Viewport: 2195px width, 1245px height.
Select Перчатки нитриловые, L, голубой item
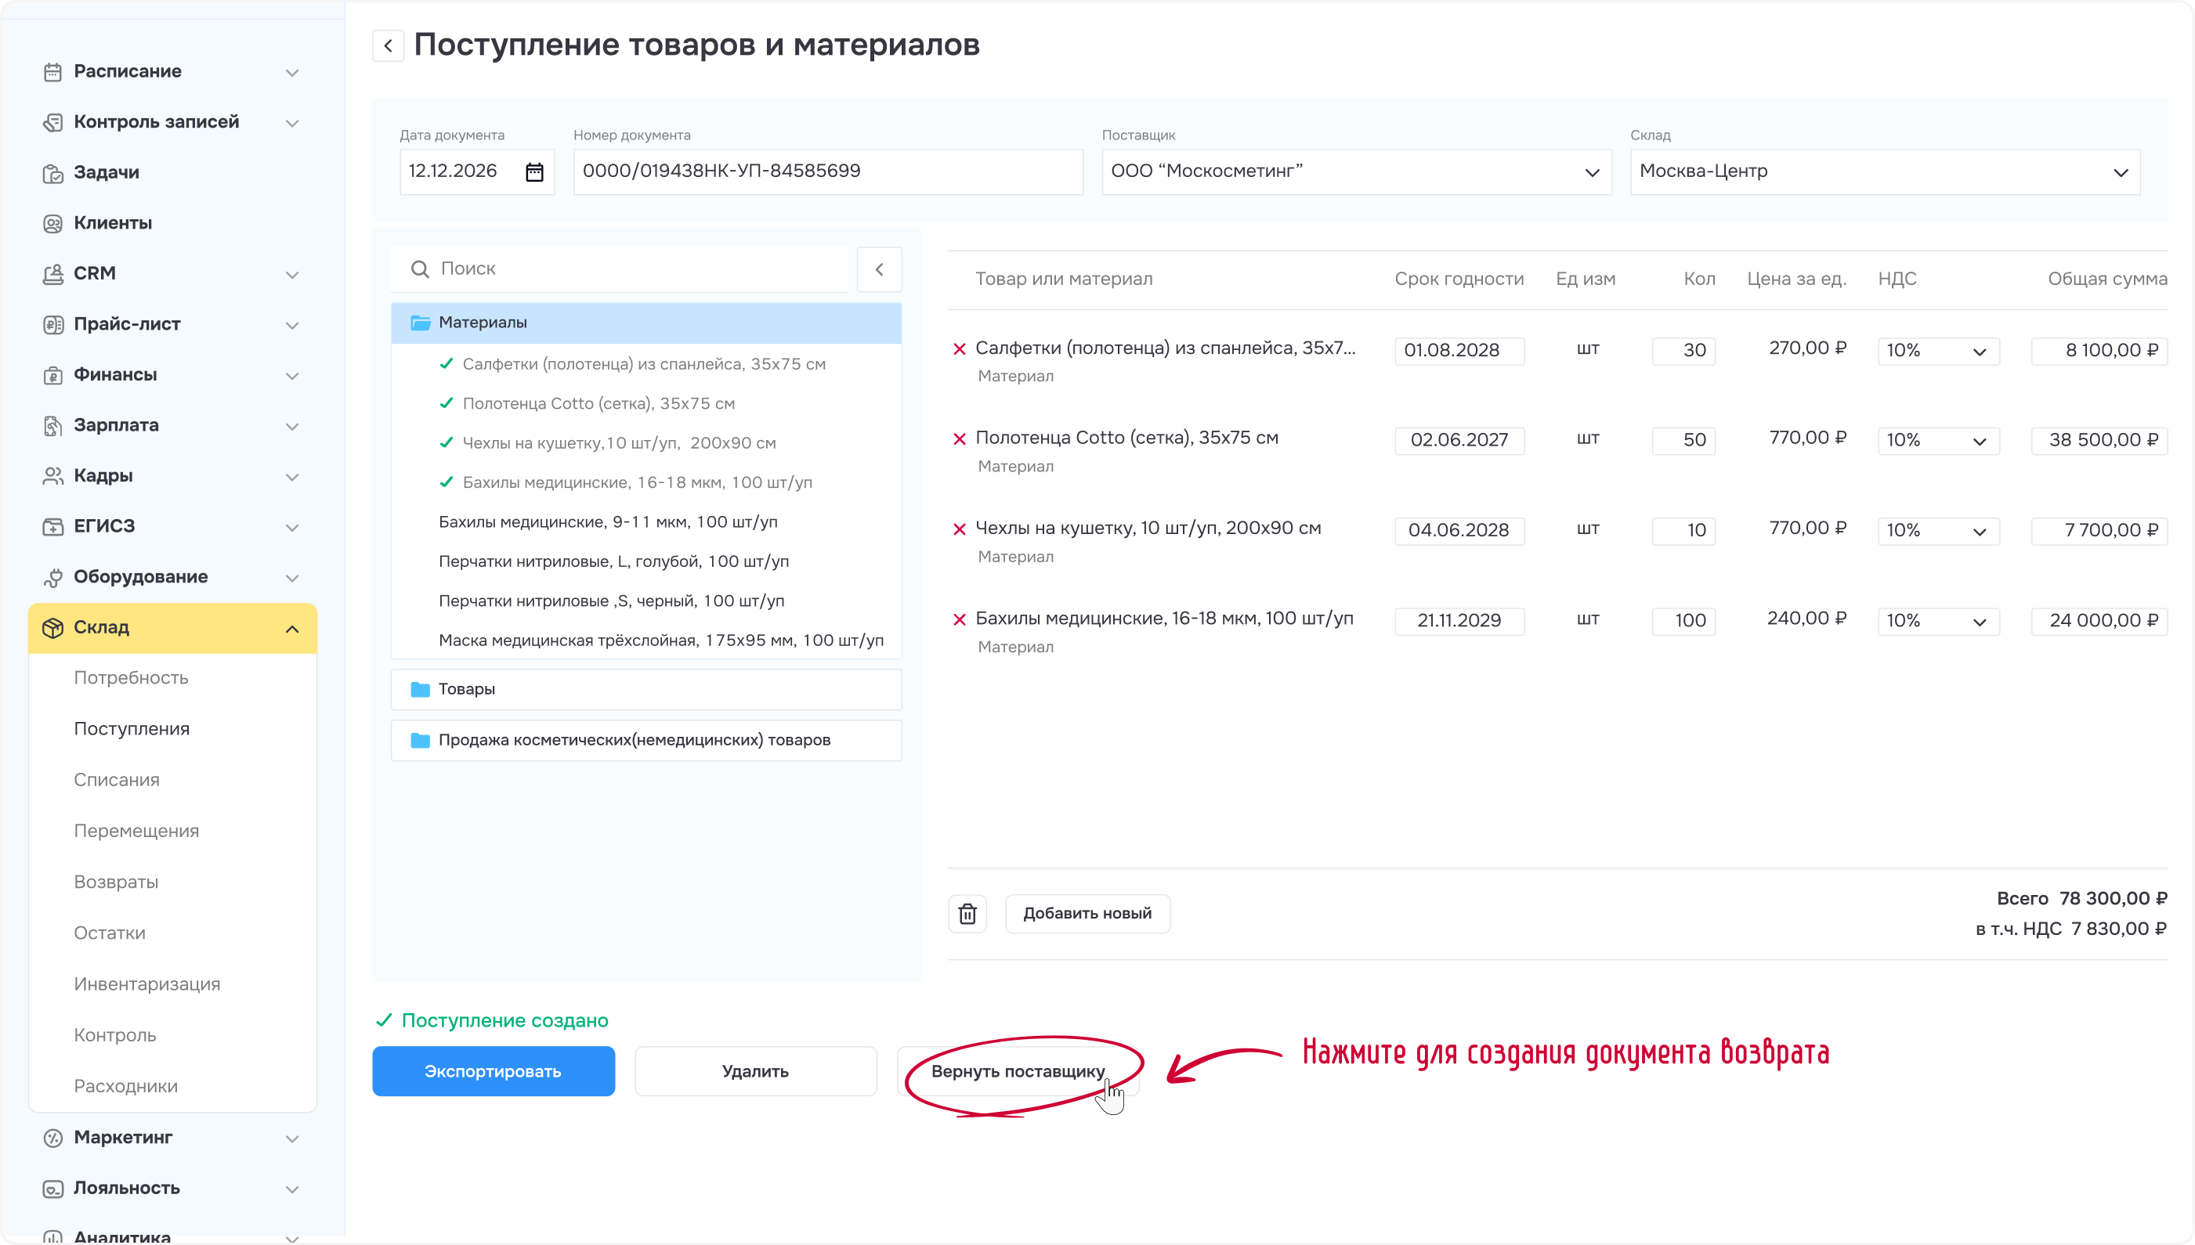[613, 561]
